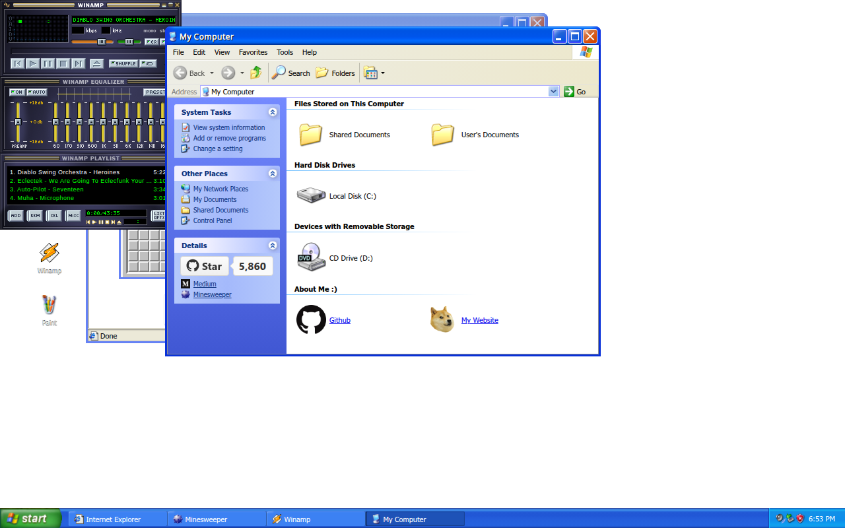The height and width of the screenshot is (528, 845).
Task: Toggle equalizer AUTO mode
Action: [x=37, y=92]
